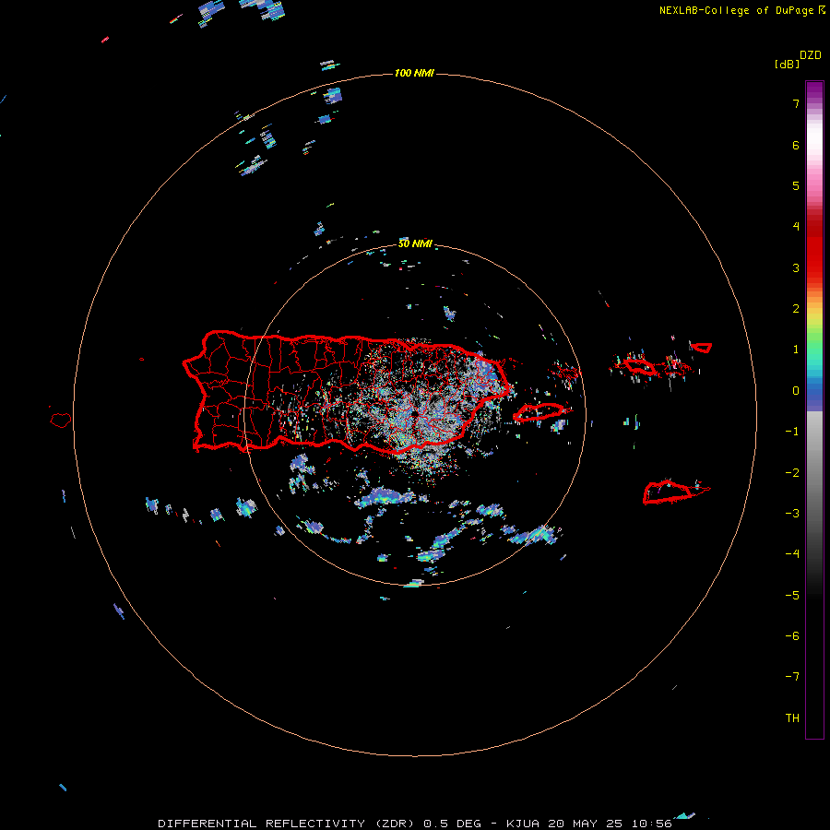This screenshot has height=830, width=830.
Task: Click the "4" tick label on color scale
Action: [x=796, y=227]
